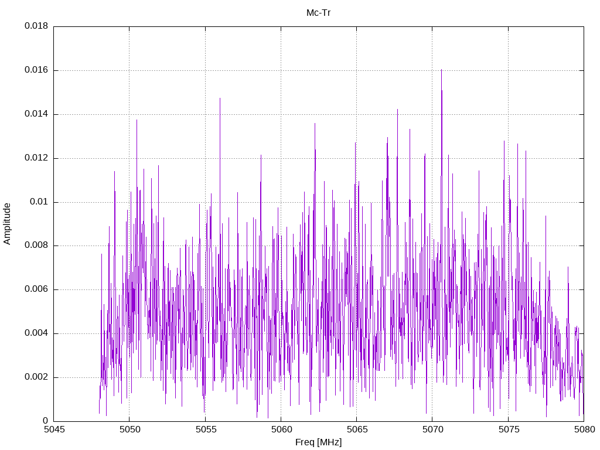Click the plot title "Mc-Tr"
The width and height of the screenshot is (600, 450).
[318, 13]
